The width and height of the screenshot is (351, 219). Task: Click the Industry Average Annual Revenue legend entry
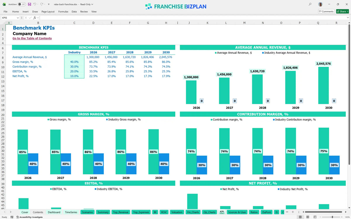(286, 53)
